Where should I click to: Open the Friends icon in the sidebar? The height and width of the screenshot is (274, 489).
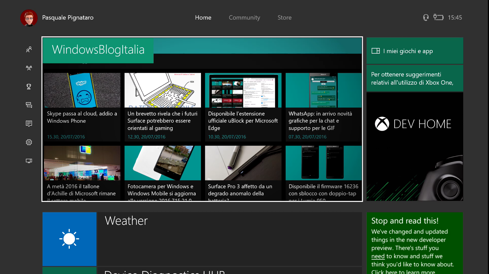click(x=29, y=49)
